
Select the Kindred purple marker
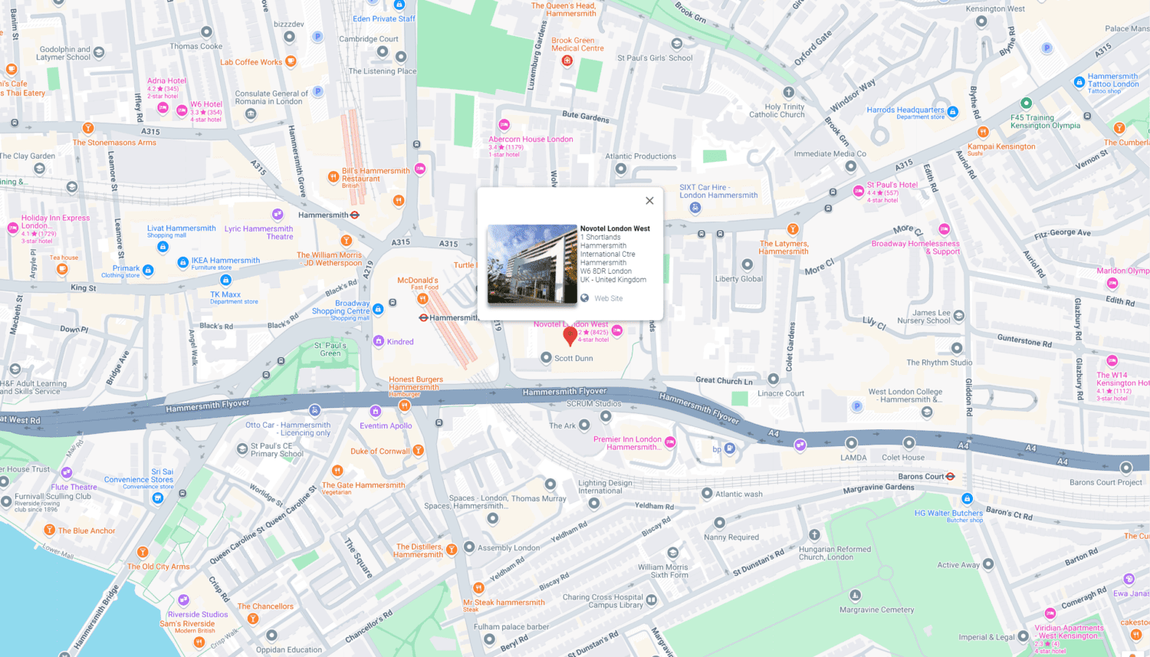coord(378,341)
